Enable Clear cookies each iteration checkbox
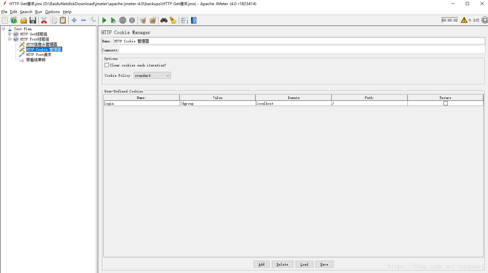Screen dimensions: 488x273 click(x=107, y=65)
